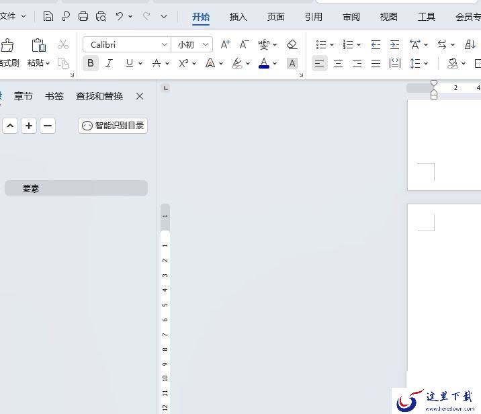Screen dimensions: 481x414
Task: Toggle Strikethrough formatting
Action: (x=157, y=63)
